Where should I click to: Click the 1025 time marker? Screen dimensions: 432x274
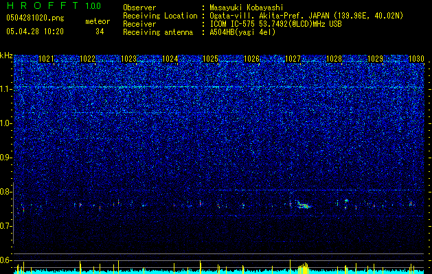pyautogui.click(x=210, y=59)
